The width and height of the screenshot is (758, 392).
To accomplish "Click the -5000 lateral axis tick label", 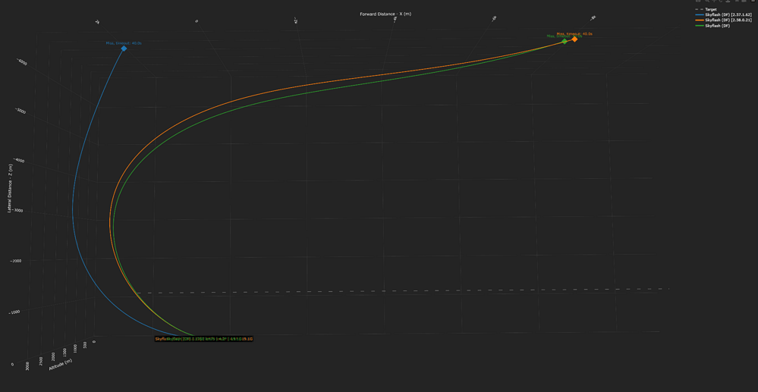I will click(20, 111).
